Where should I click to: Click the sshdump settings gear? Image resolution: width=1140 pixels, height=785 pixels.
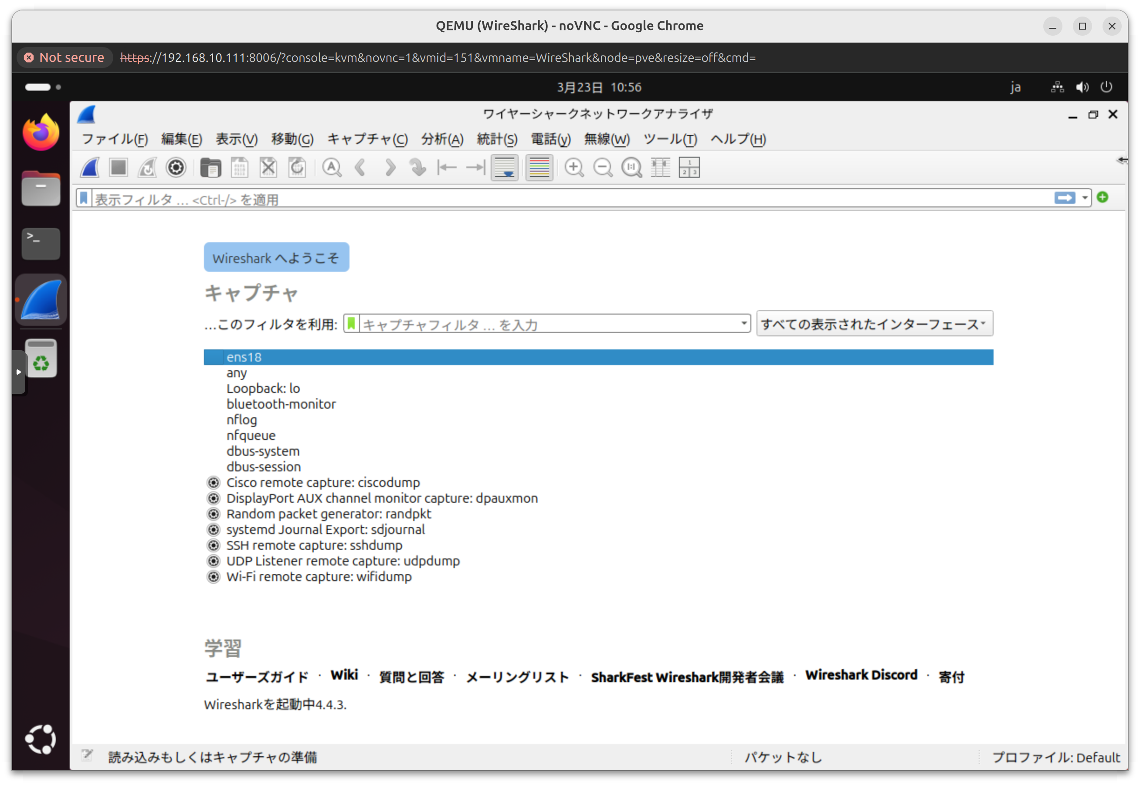(x=213, y=545)
